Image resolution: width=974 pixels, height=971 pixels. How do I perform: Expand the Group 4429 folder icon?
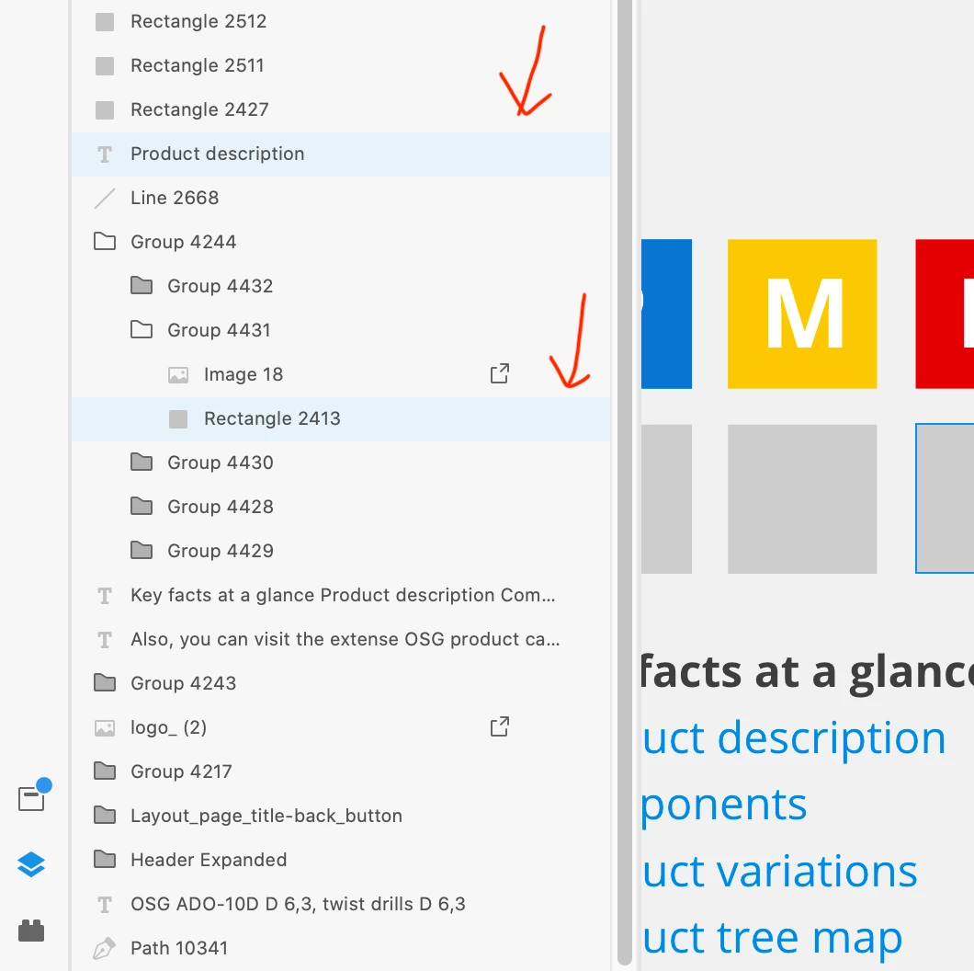point(142,550)
